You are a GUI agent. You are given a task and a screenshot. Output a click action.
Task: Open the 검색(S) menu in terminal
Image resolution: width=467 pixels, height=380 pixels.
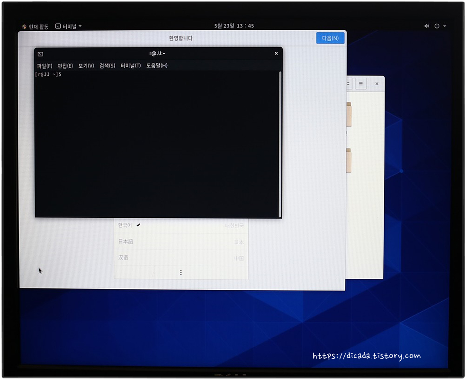107,65
